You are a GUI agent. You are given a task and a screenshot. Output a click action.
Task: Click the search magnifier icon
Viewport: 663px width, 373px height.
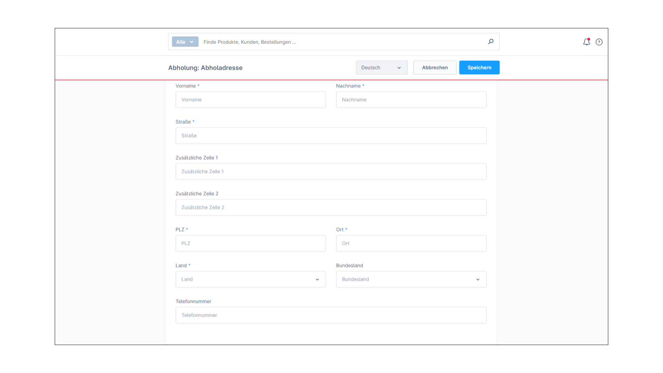[491, 41]
